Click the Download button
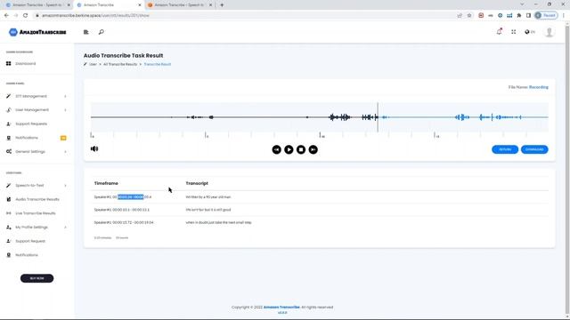This screenshot has width=570, height=320. [x=534, y=149]
